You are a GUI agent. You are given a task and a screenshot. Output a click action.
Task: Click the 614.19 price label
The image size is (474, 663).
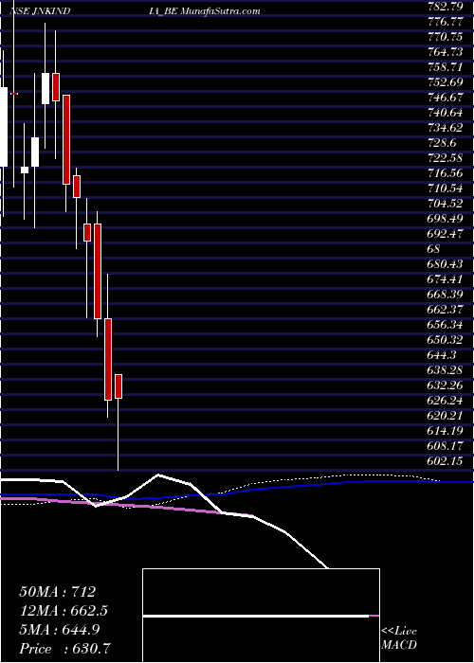tap(446, 430)
